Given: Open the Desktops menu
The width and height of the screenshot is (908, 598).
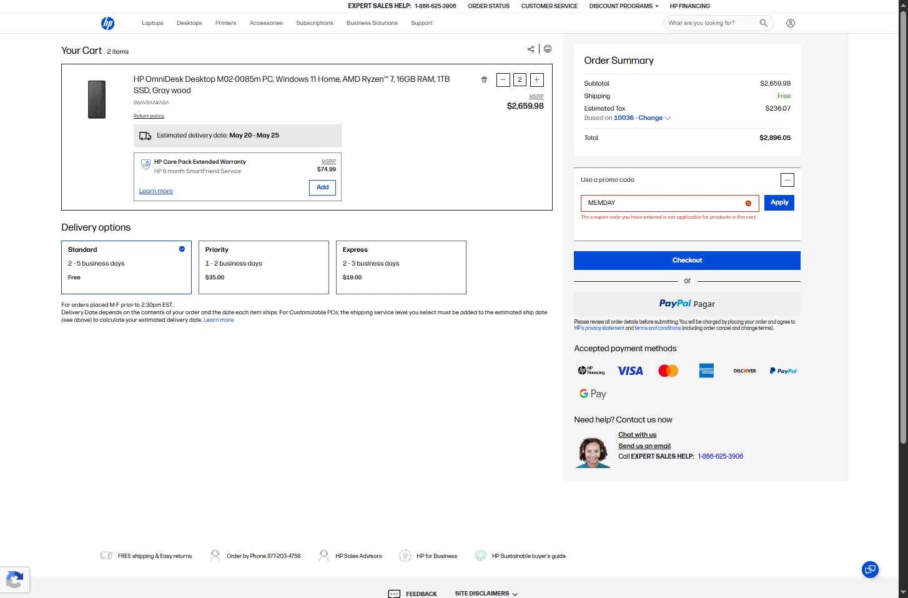Looking at the screenshot, I should click(x=189, y=23).
